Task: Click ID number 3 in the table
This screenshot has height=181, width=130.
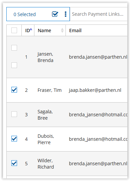Action: (26, 115)
